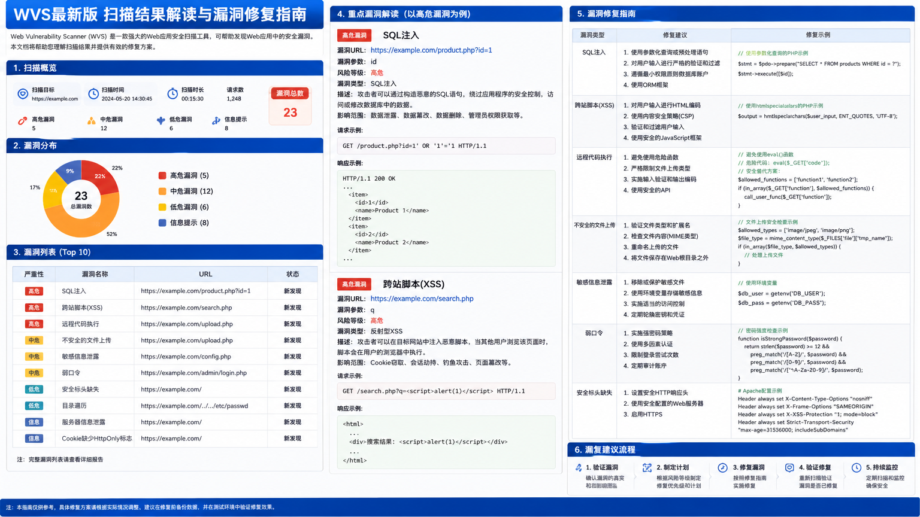Click the 6. 漏复建议流程 section header

click(x=742, y=449)
